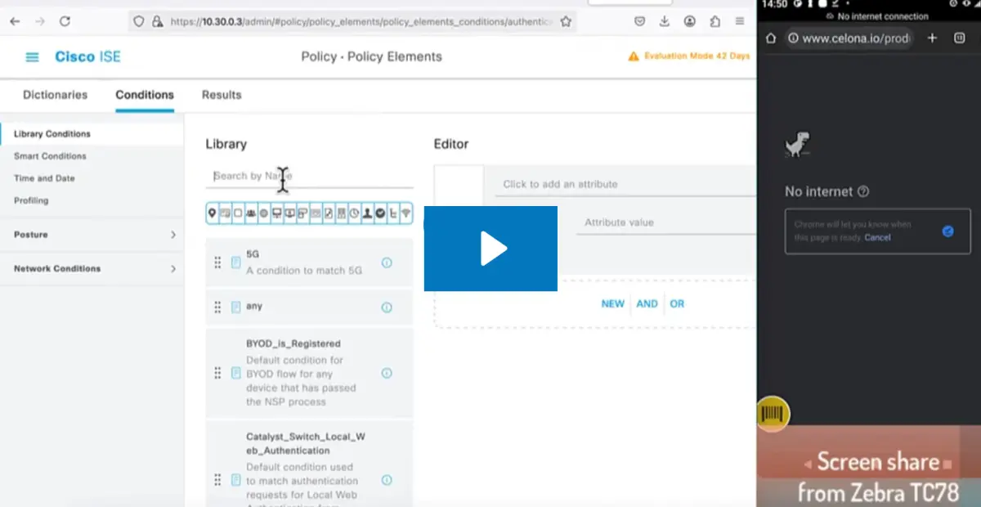Filter library by globe icon

pyautogui.click(x=263, y=213)
